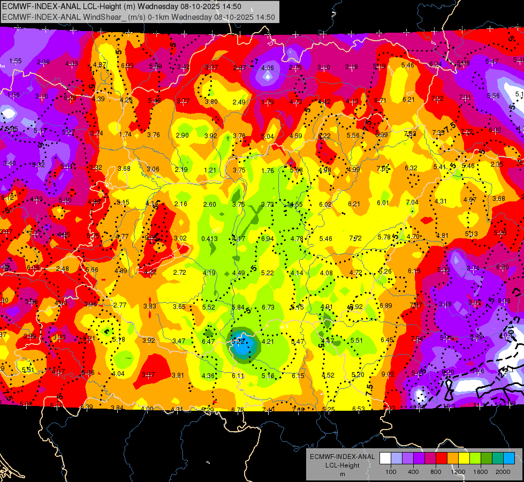Screen dimensions: 524x482
Task: Click the lime green legend swatch
Action: (475, 458)
